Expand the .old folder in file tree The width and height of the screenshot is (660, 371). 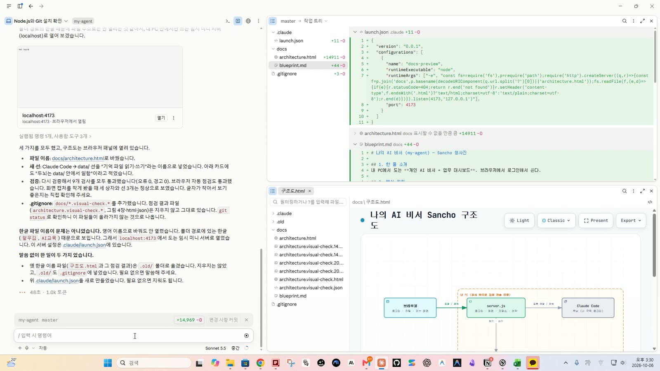point(280,222)
